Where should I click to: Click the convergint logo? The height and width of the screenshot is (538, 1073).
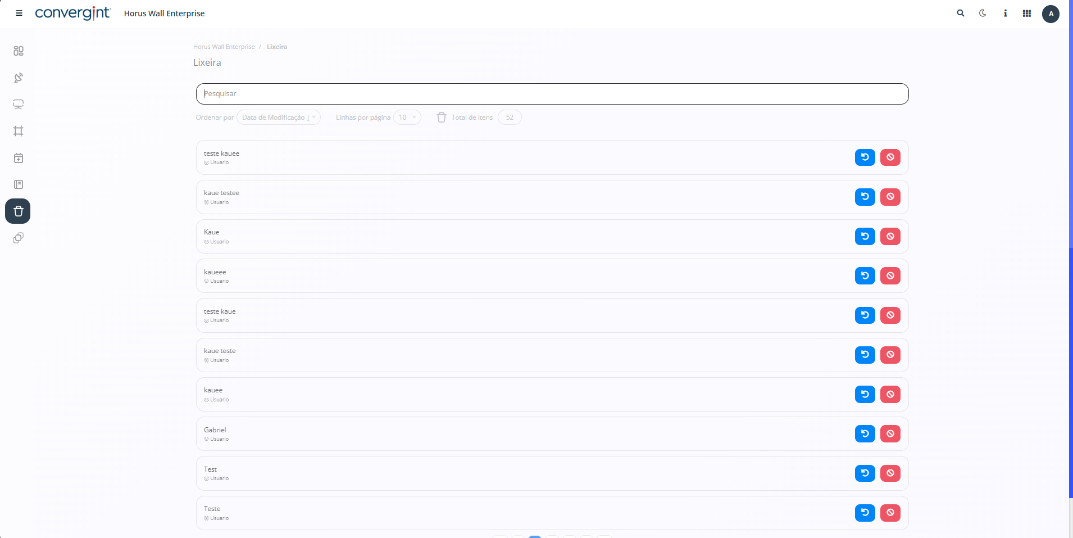pyautogui.click(x=72, y=13)
